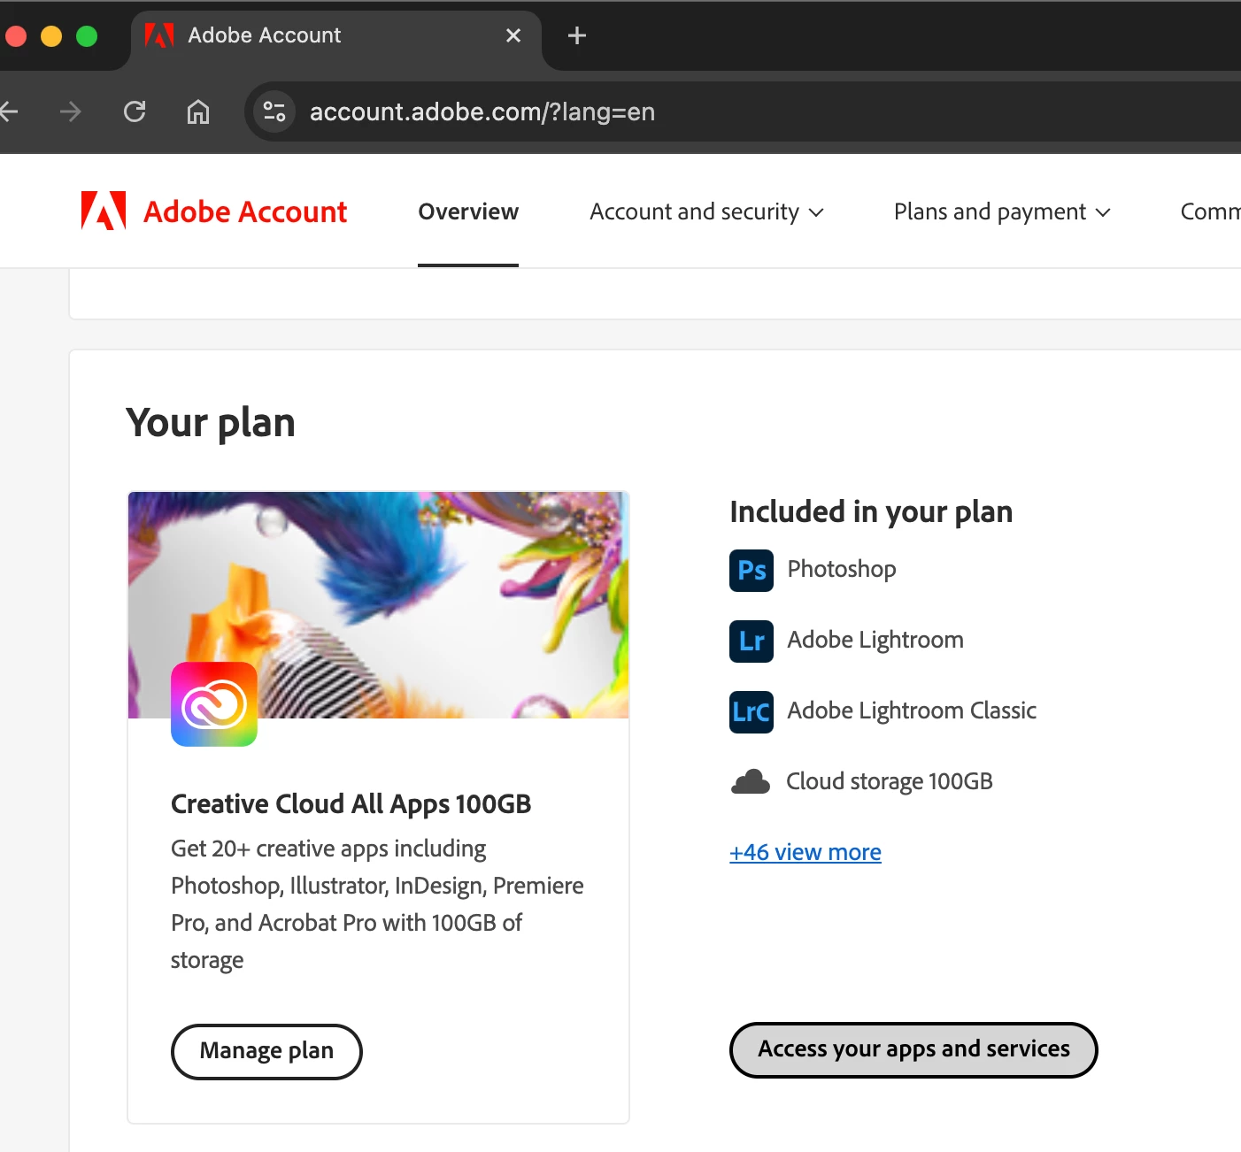Close the Adobe Account browser tab

pos(513,35)
